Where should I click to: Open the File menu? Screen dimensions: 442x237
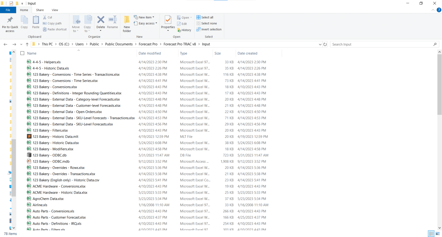tap(8, 9)
